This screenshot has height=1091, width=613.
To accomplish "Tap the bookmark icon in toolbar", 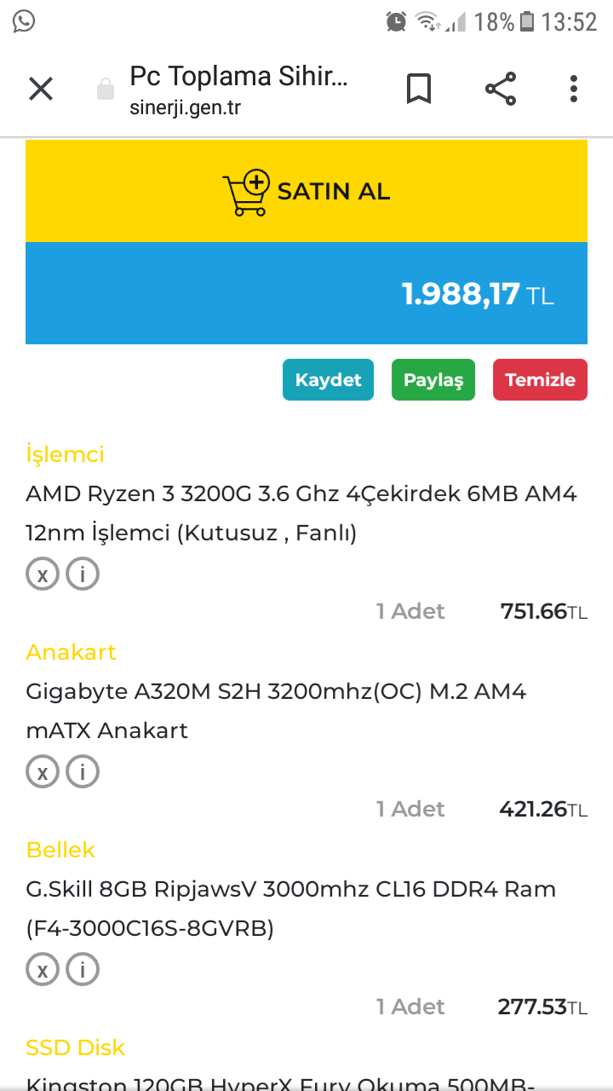I will point(419,89).
